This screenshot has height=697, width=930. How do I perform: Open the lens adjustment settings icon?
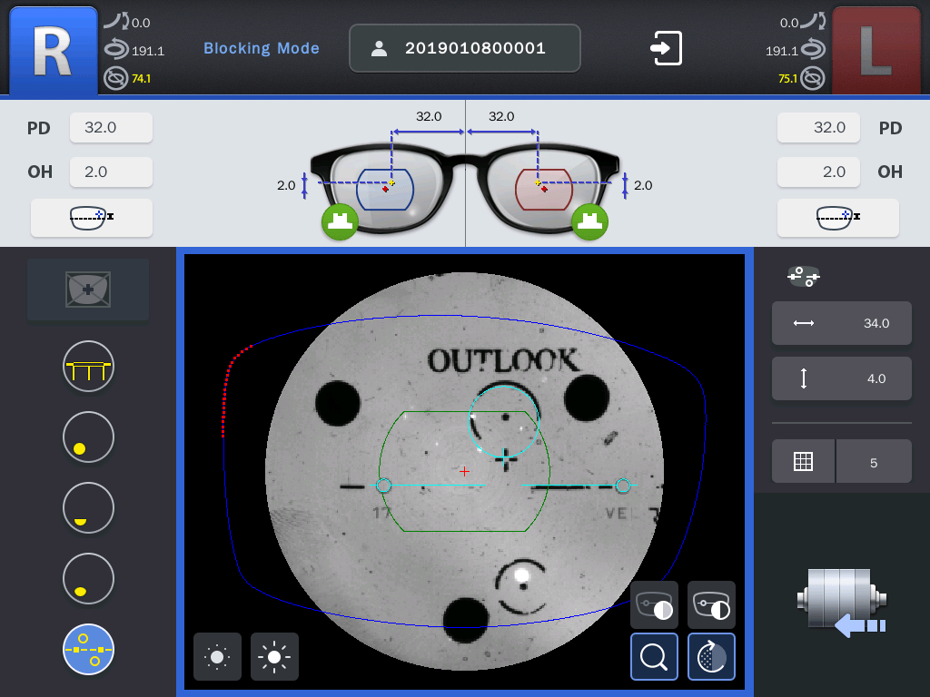click(804, 276)
